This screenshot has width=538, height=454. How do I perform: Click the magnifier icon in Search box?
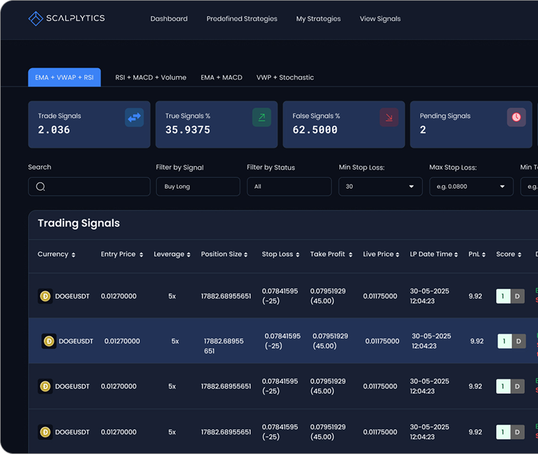[x=40, y=187]
